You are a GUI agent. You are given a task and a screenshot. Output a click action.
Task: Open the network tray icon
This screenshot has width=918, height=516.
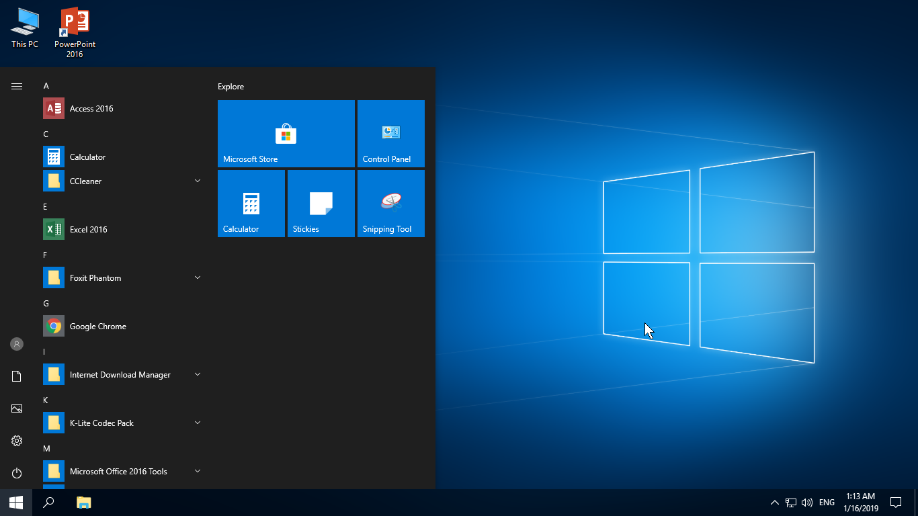(791, 503)
